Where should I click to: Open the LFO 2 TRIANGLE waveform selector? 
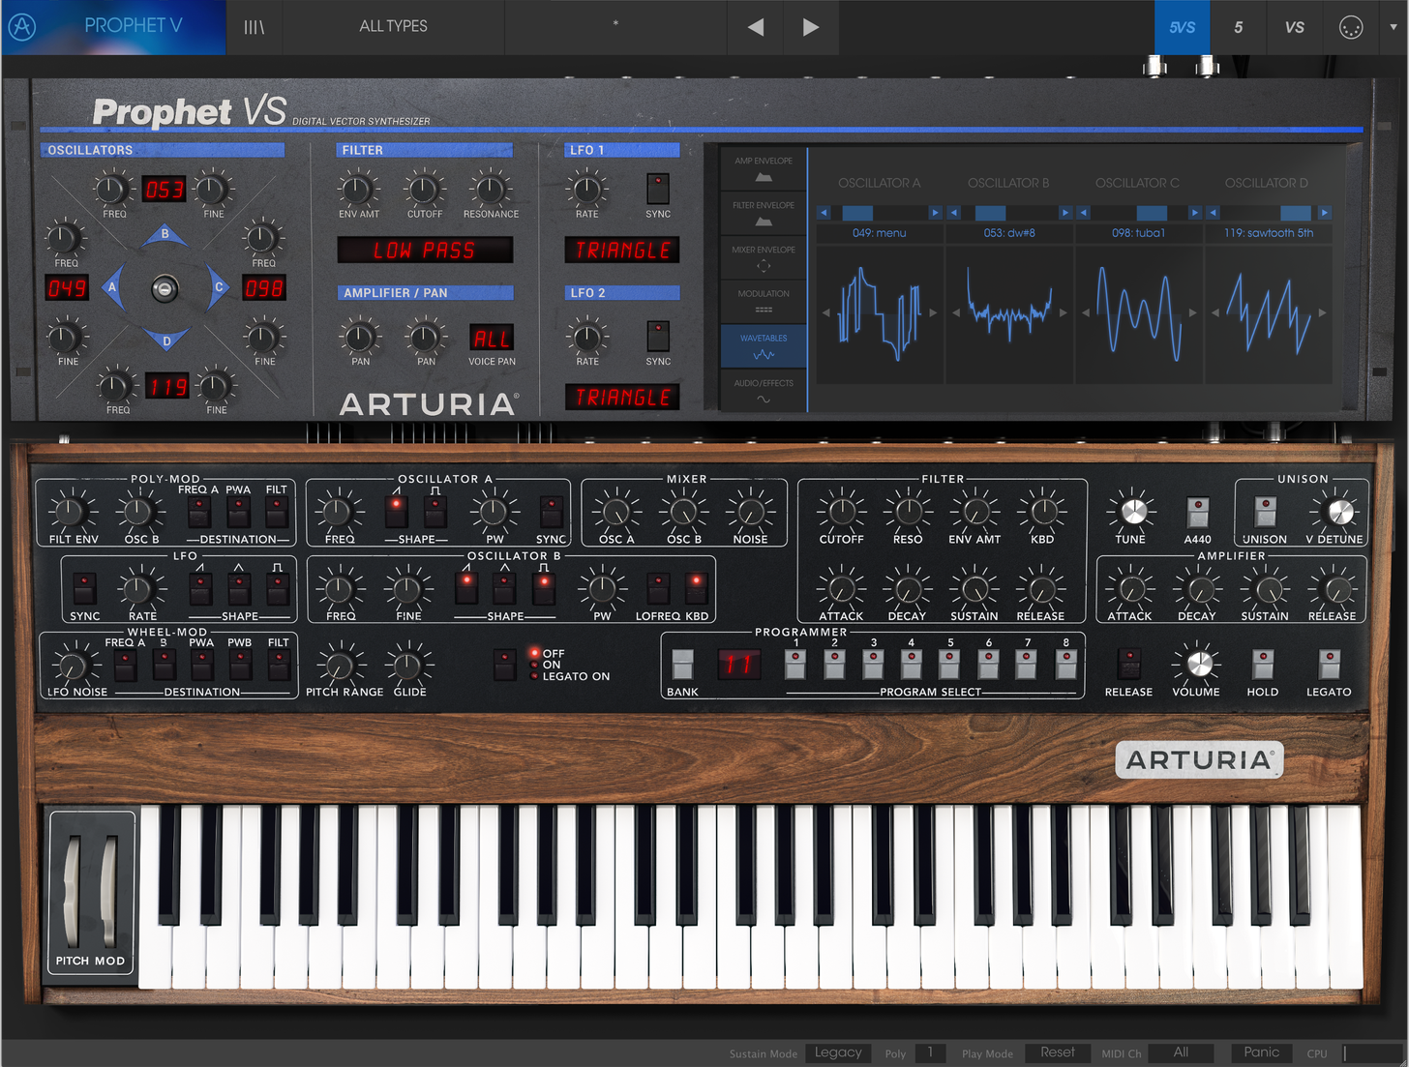(622, 398)
